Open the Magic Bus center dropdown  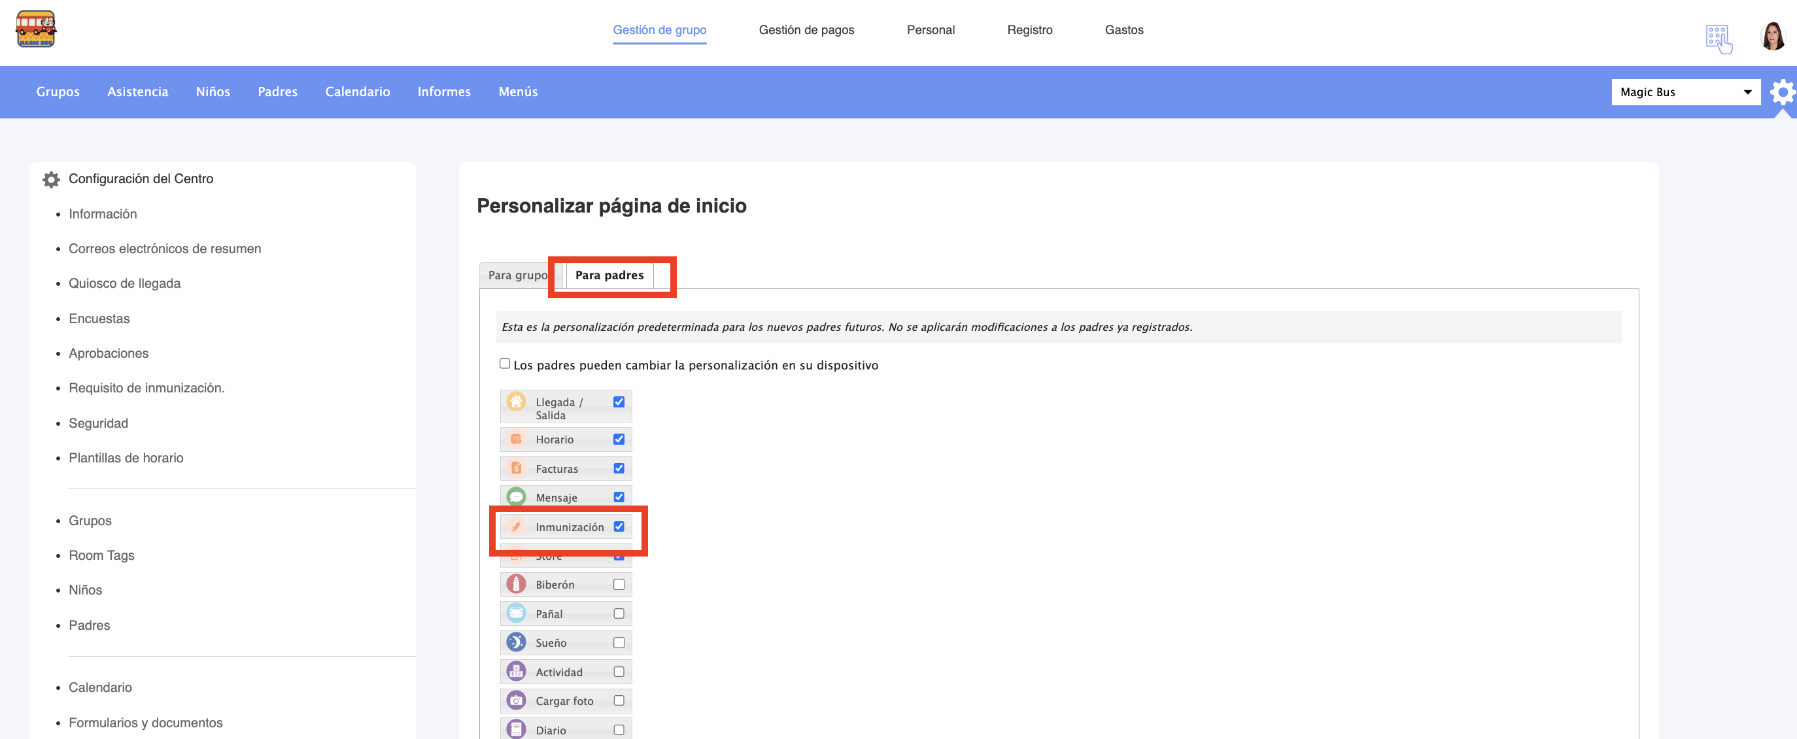tap(1685, 92)
